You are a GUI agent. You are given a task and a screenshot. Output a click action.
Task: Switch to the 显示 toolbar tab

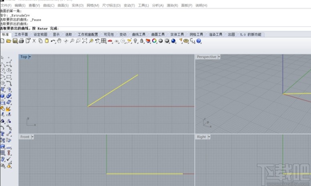56,34
